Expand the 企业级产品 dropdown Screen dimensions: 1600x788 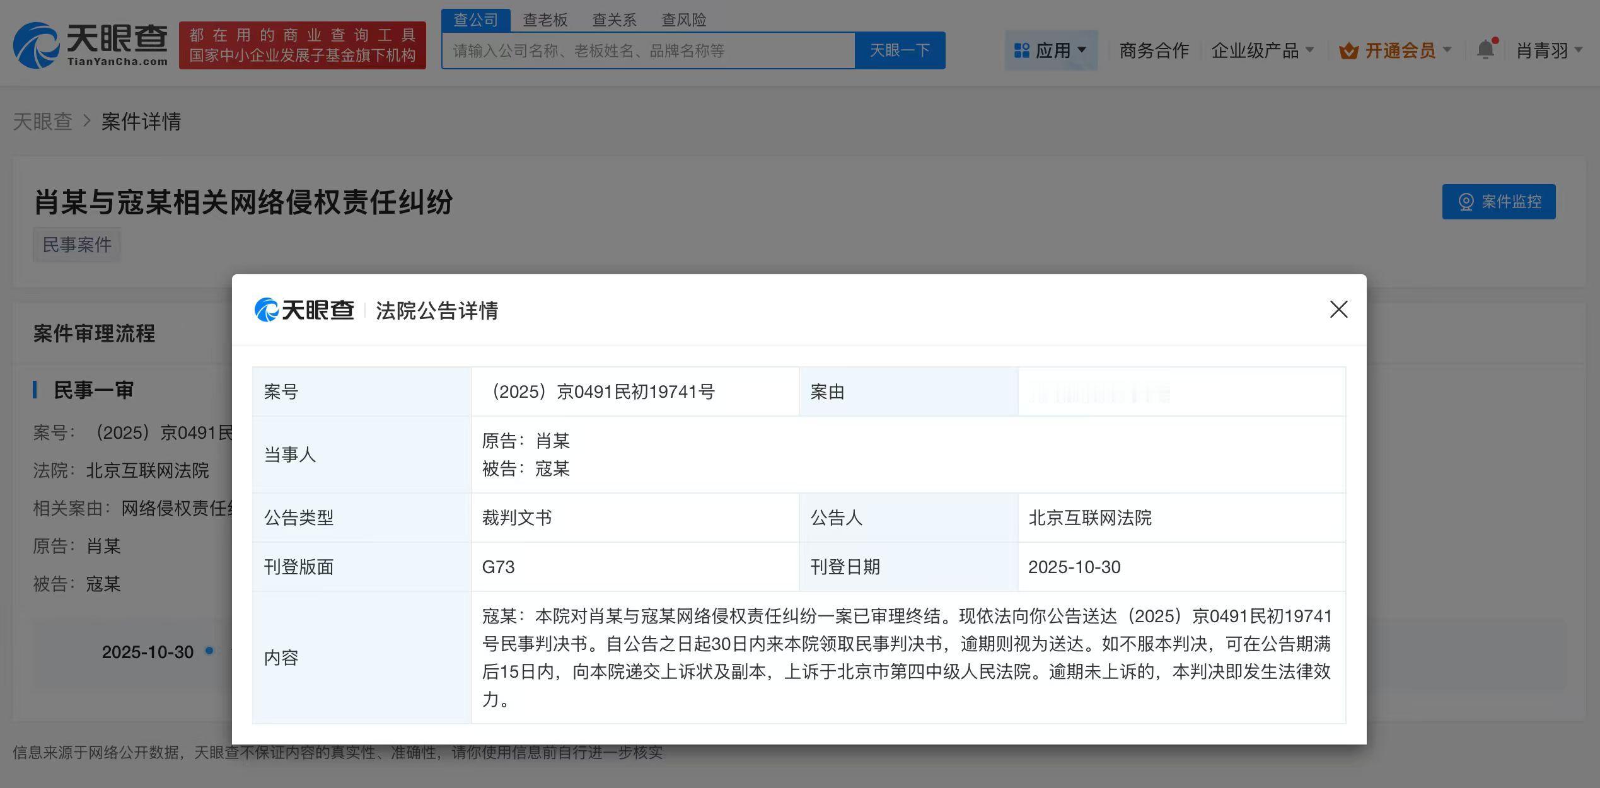[x=1261, y=50]
